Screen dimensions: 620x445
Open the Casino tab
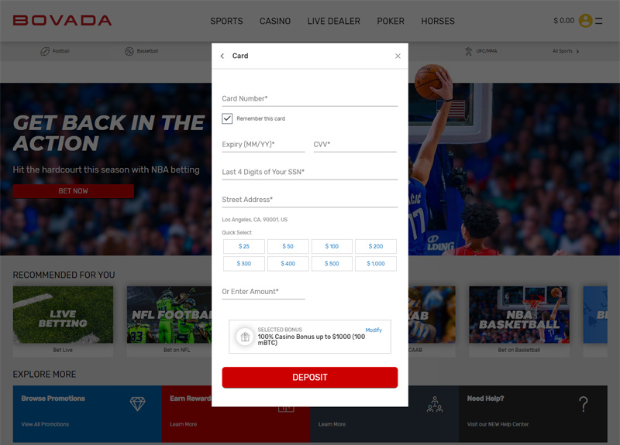click(275, 21)
